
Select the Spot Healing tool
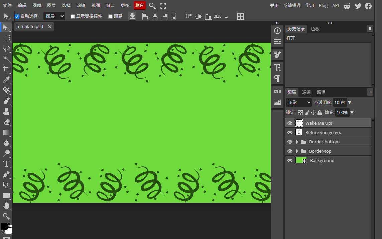coord(6,90)
